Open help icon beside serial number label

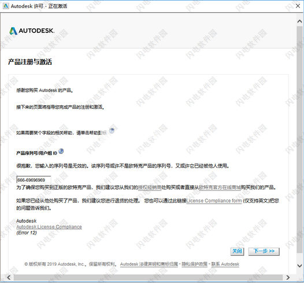[x=61, y=151]
